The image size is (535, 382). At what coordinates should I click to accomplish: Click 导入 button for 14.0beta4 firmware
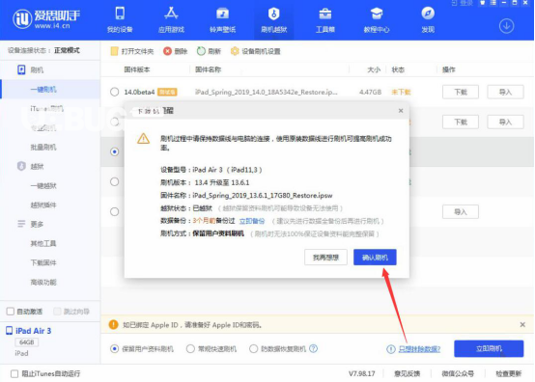[x=505, y=92]
